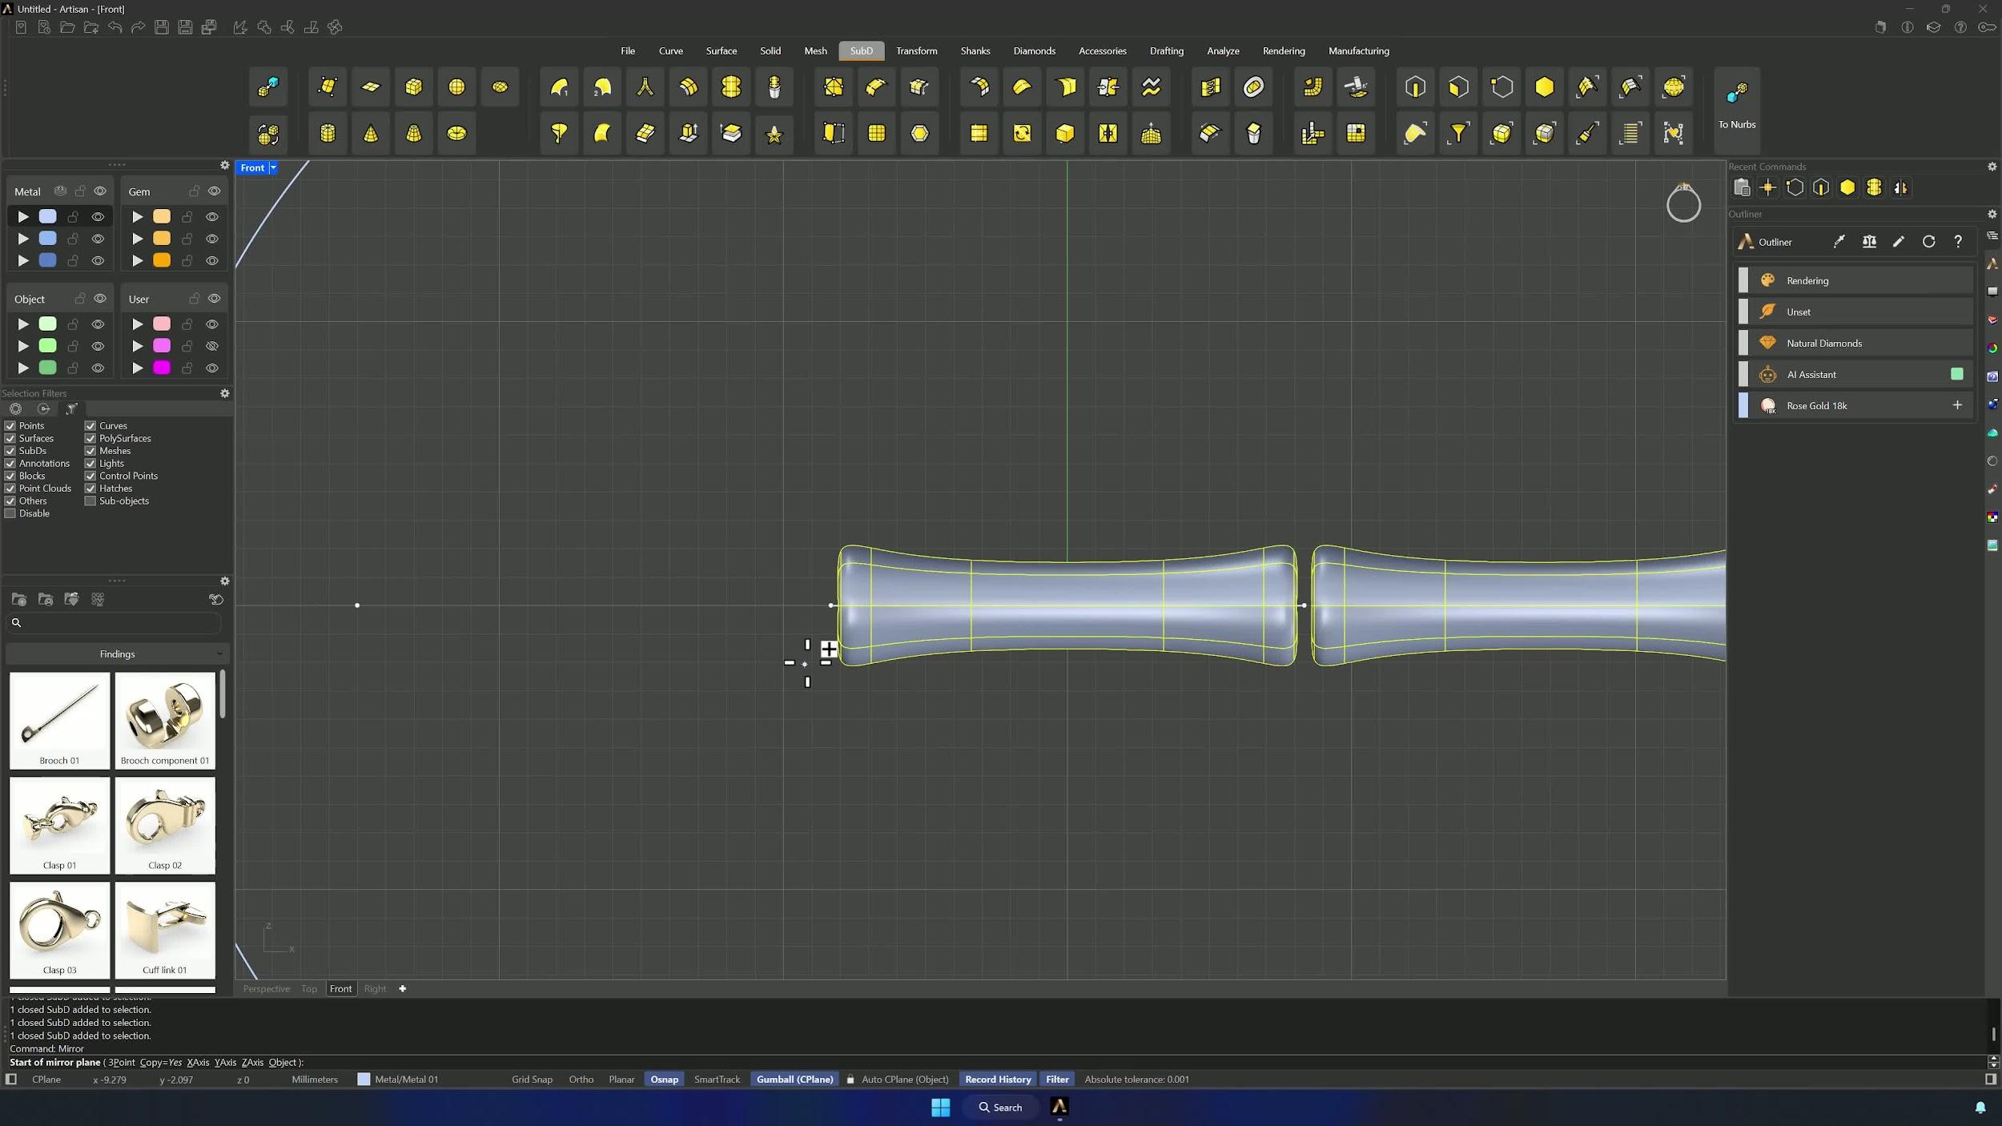Expand the first Object layer row

(x=23, y=324)
